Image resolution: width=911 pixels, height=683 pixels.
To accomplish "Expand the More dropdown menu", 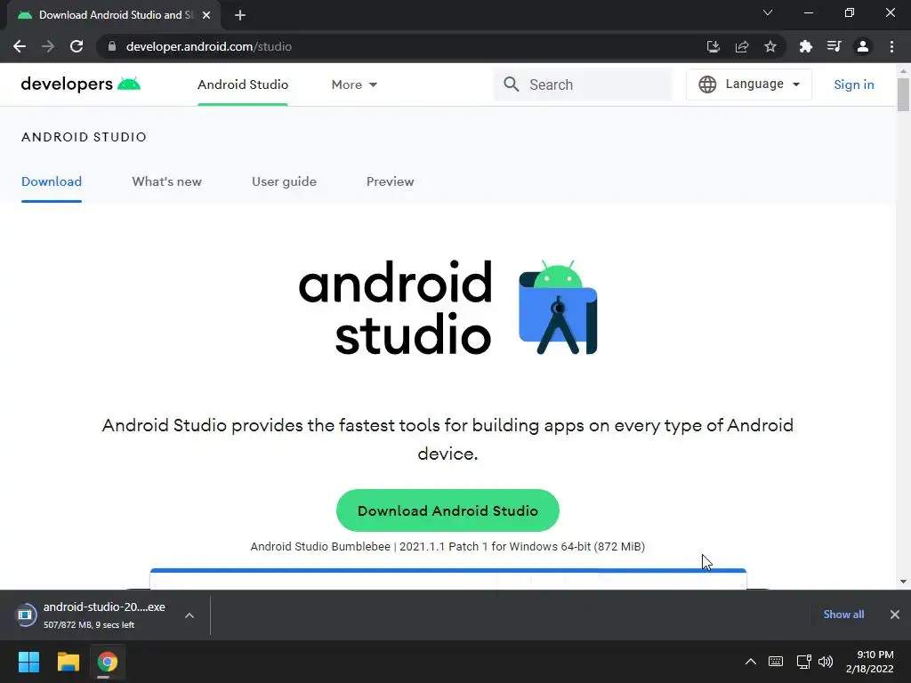I will tap(354, 84).
